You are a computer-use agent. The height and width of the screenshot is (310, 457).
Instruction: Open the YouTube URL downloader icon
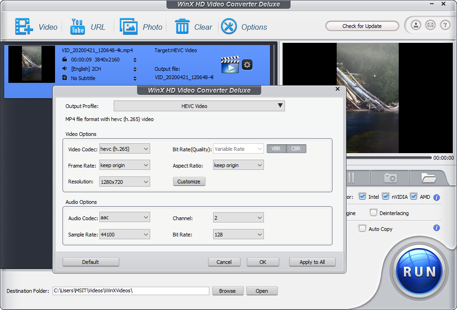[76, 27]
